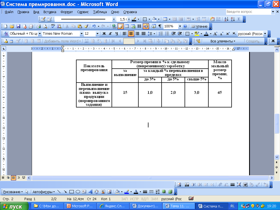280x210 pixels.
Task: Toggle Underline formatting (Ч)
Action: [116, 34]
